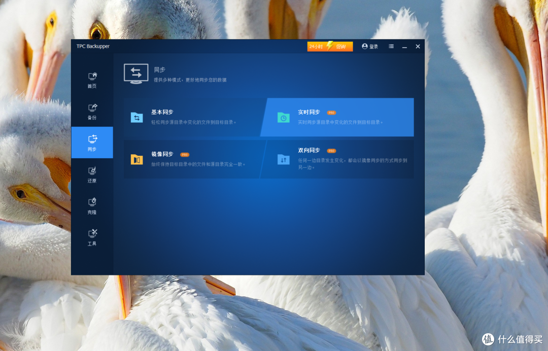Click the 基本同步 folder icon
548x351 pixels.
pos(136,117)
